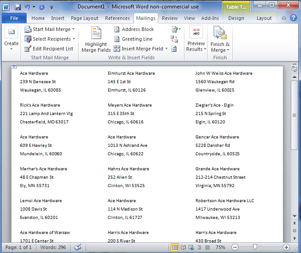Viewport: 301px width, 253px height.
Task: Select Print Layout view
Action: [x=175, y=247]
